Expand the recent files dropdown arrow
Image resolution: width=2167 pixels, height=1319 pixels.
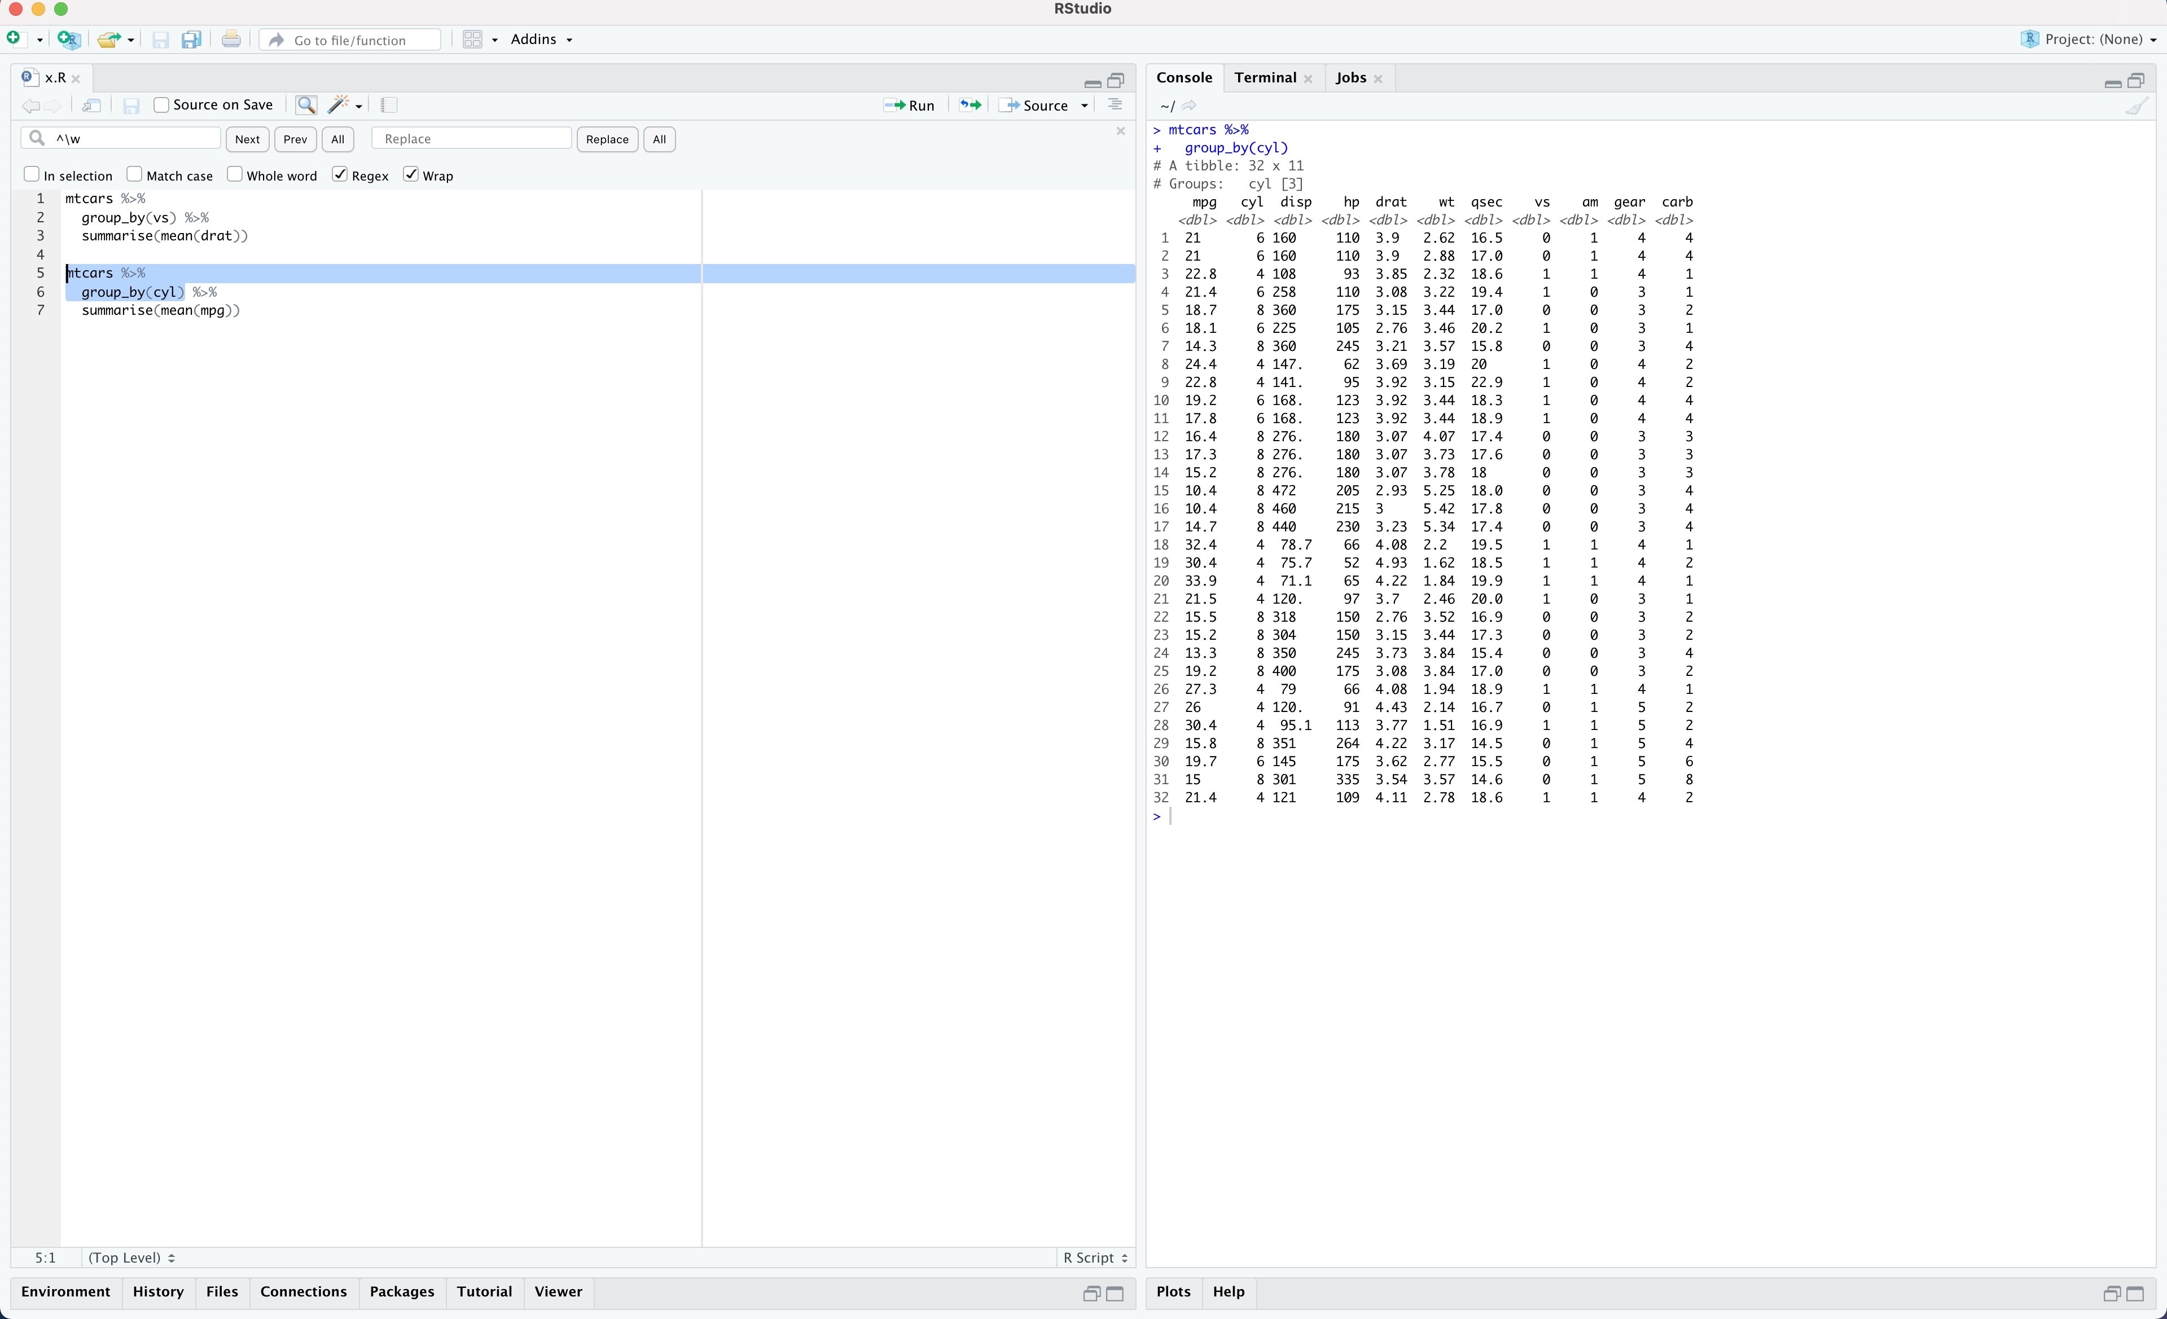pos(131,41)
